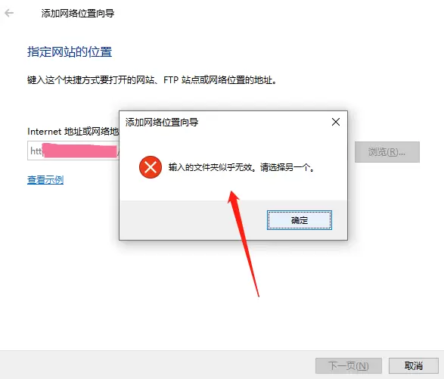Confirm the error with the 确定 button

(x=300, y=220)
